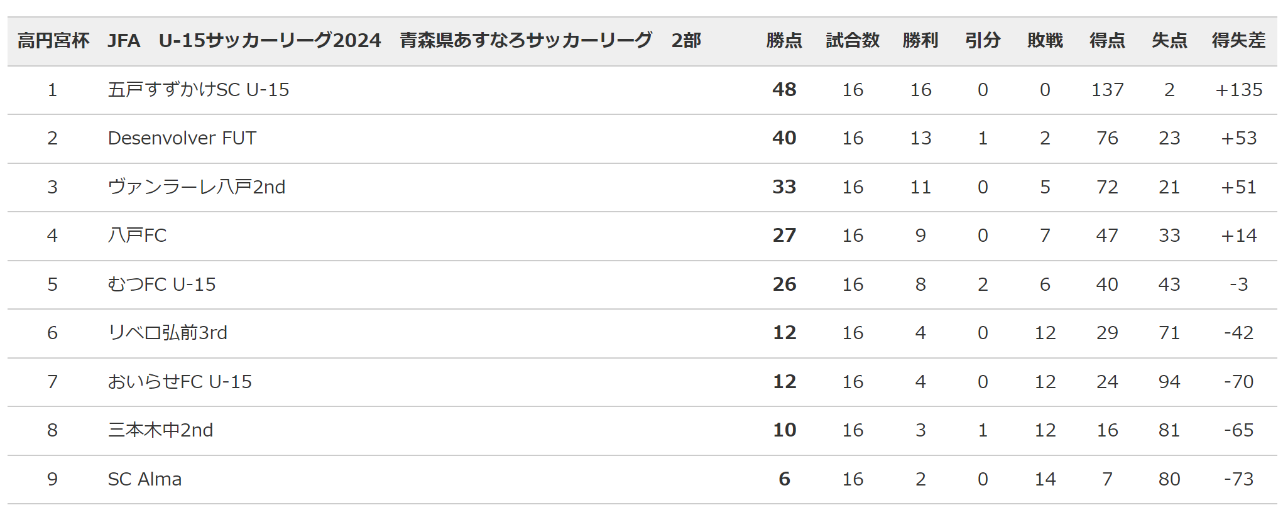Click the 得点 column header

click(x=1107, y=41)
